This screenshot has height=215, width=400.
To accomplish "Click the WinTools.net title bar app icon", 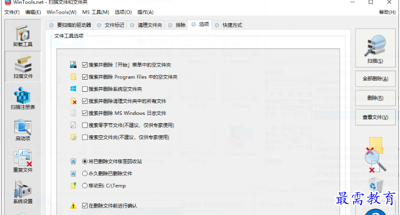I will [8, 3].
